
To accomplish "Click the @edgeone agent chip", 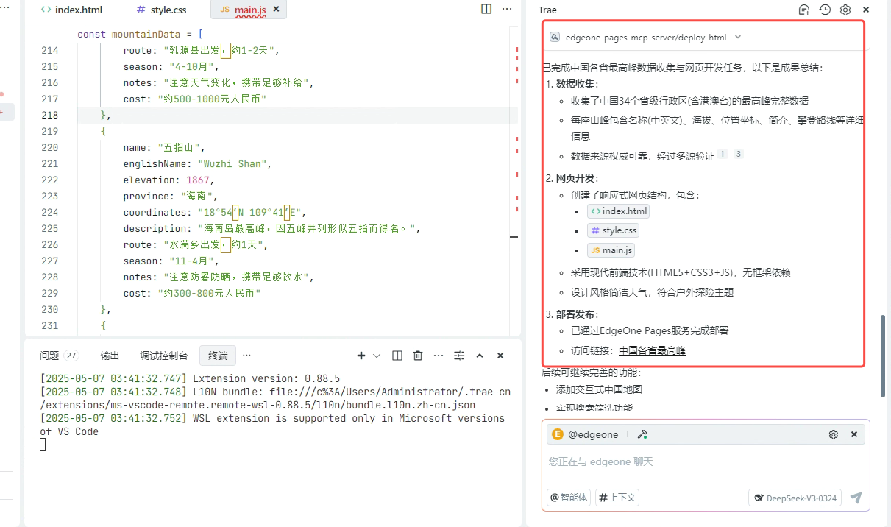I will click(585, 434).
